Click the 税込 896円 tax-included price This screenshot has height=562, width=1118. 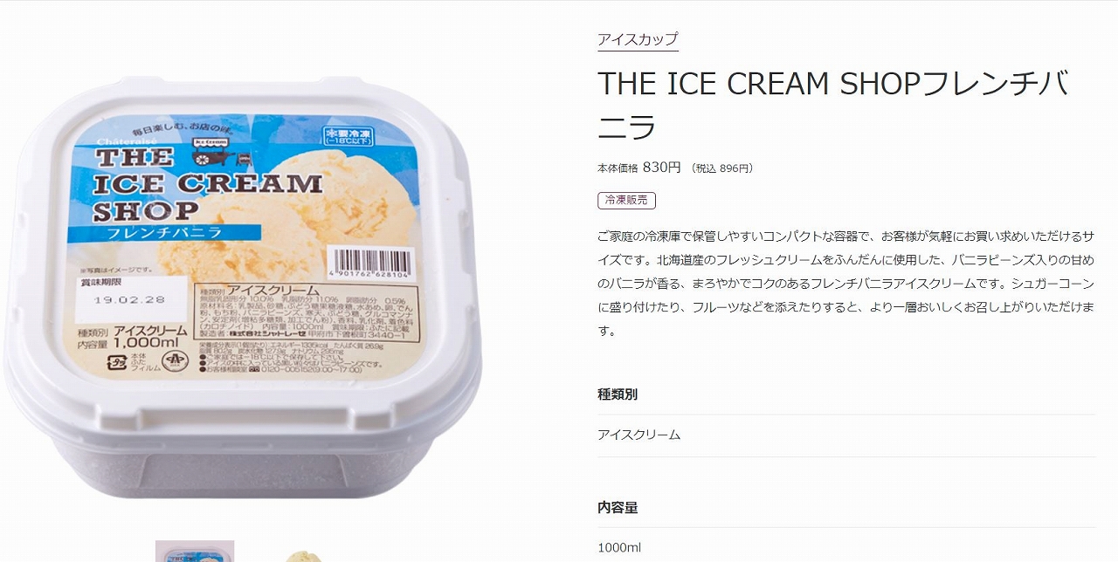coord(721,168)
